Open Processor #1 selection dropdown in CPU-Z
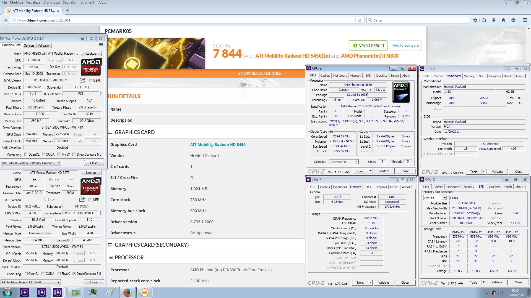The width and height of the screenshot is (531, 298). tap(343, 162)
